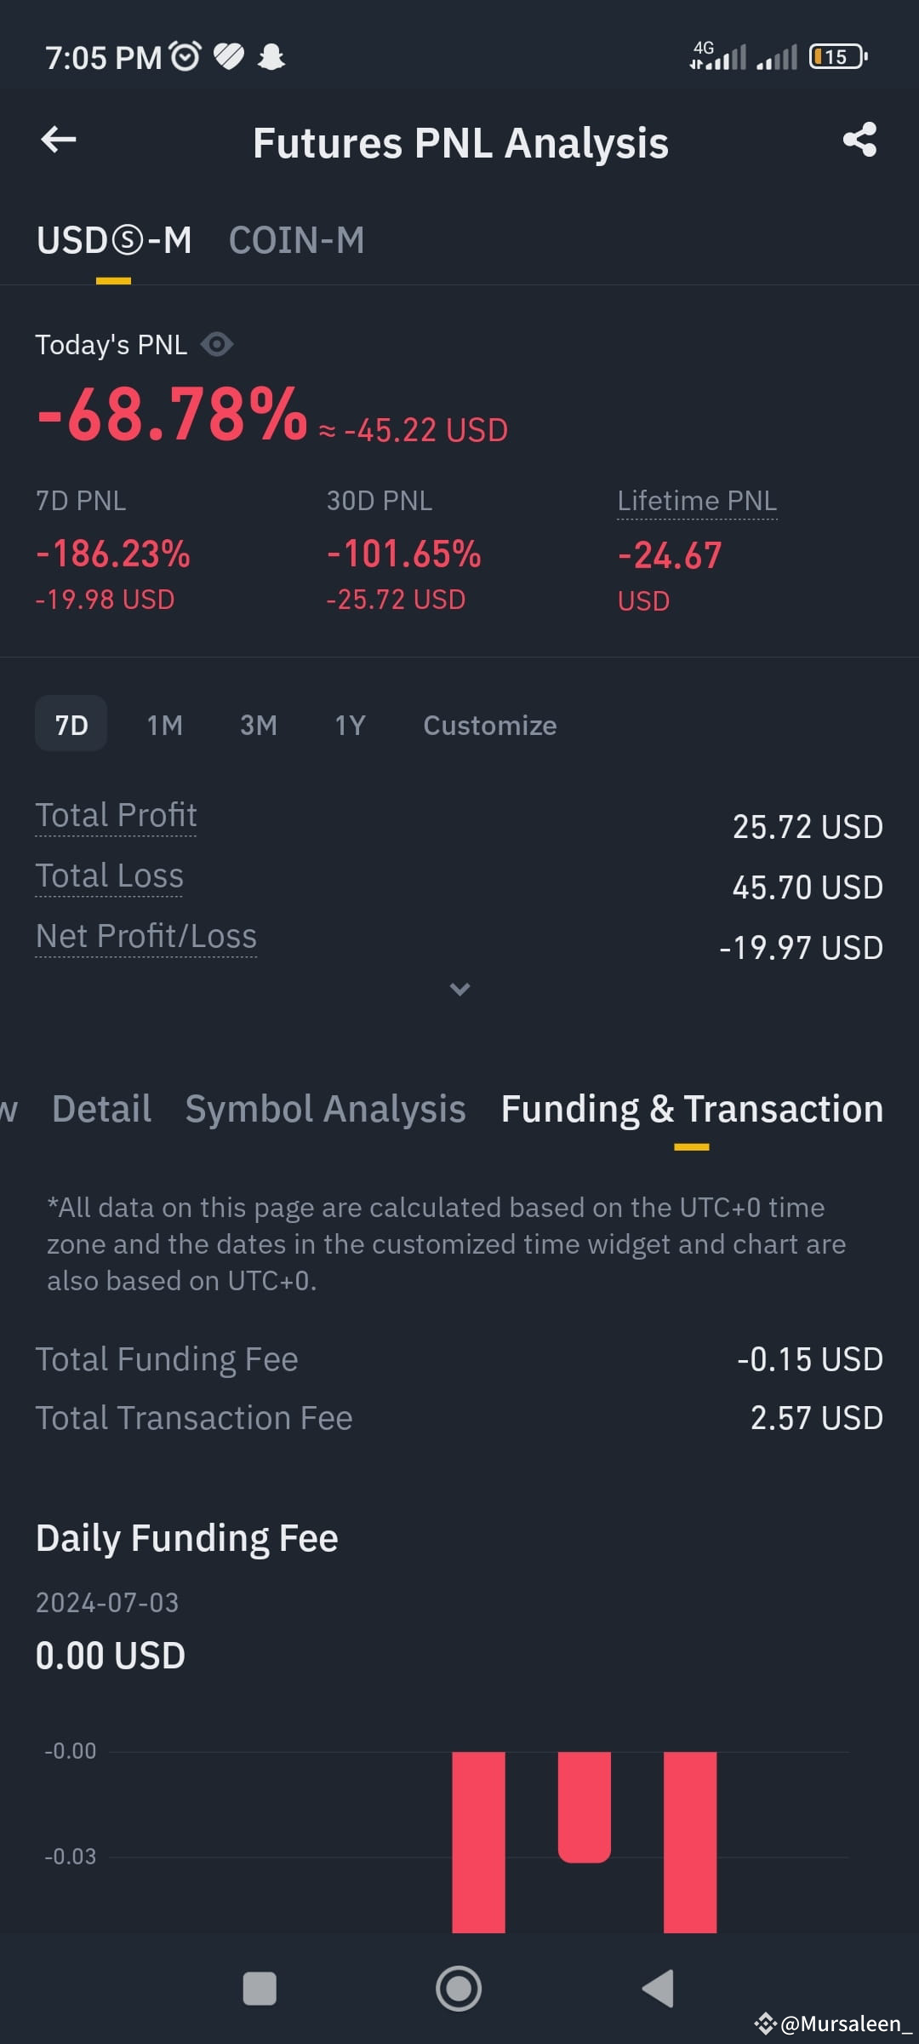919x2044 pixels.
Task: Tap Android home circle button
Action: 459,1989
